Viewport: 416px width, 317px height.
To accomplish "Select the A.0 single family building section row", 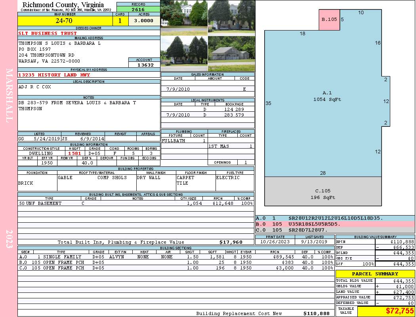I will 176,257.
